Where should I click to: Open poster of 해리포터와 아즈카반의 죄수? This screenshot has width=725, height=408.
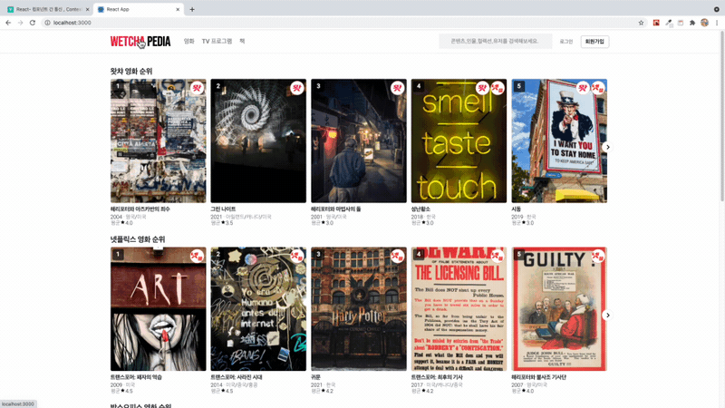pos(158,141)
